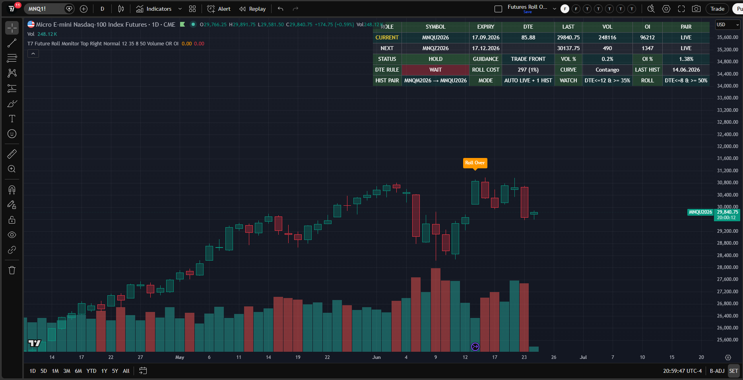Open the emoji and icons tool
The height and width of the screenshot is (380, 743).
[x=12, y=134]
